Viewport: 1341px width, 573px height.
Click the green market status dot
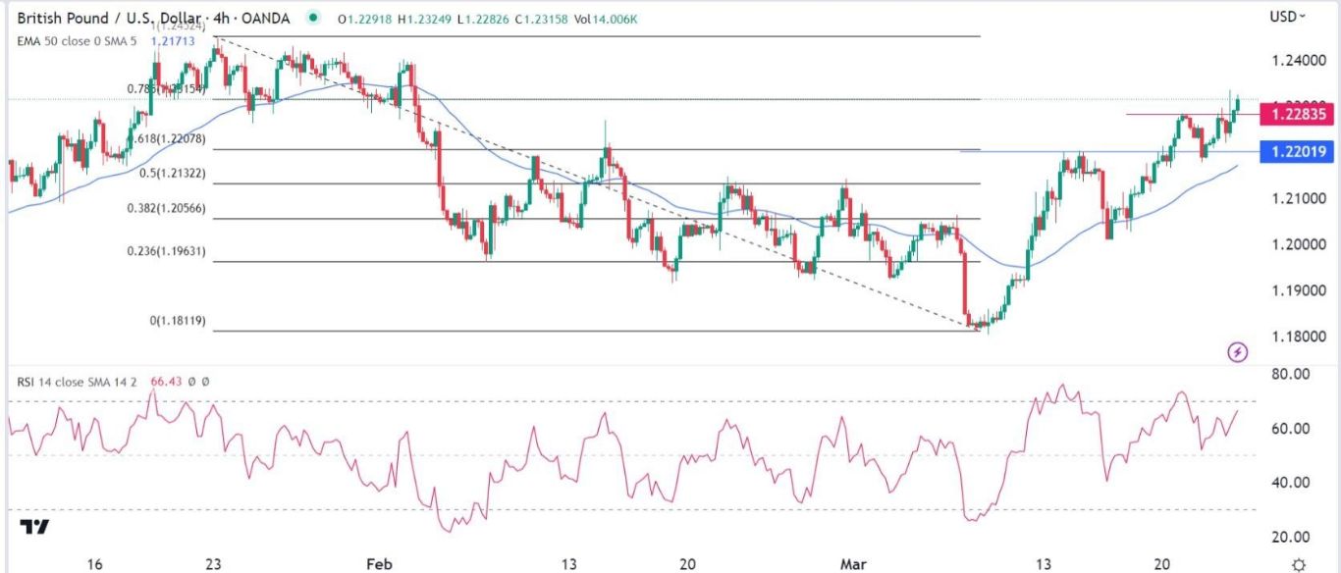[x=313, y=18]
